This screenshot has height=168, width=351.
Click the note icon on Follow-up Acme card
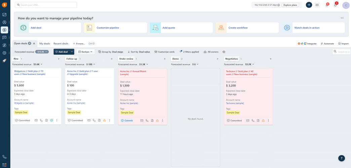click(x=99, y=120)
